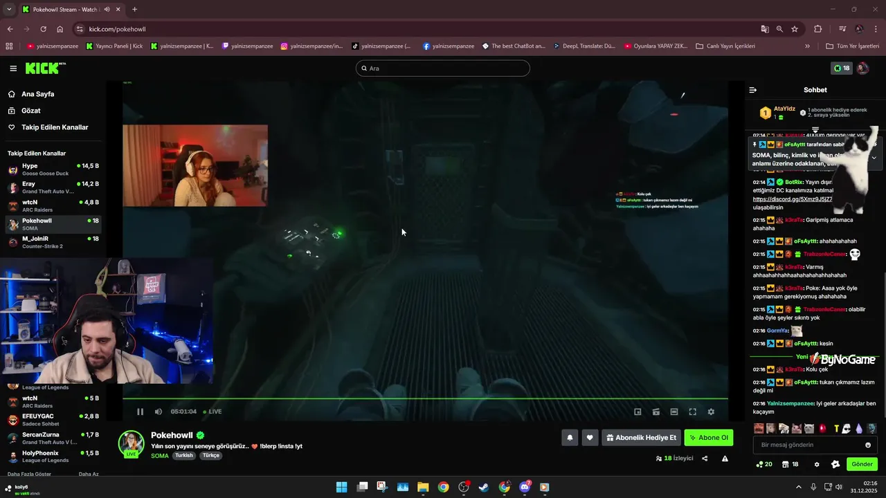
Task: Turn on Pokehowll notification bell
Action: pyautogui.click(x=570, y=438)
